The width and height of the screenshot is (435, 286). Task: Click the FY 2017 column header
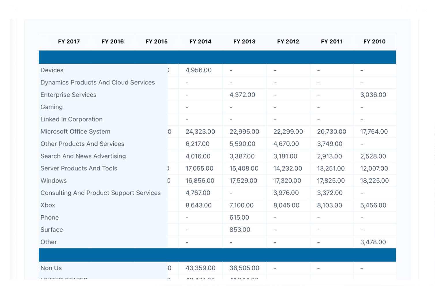click(69, 42)
